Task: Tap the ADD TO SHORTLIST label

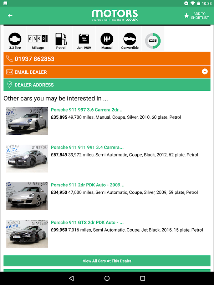Action: pos(200,16)
